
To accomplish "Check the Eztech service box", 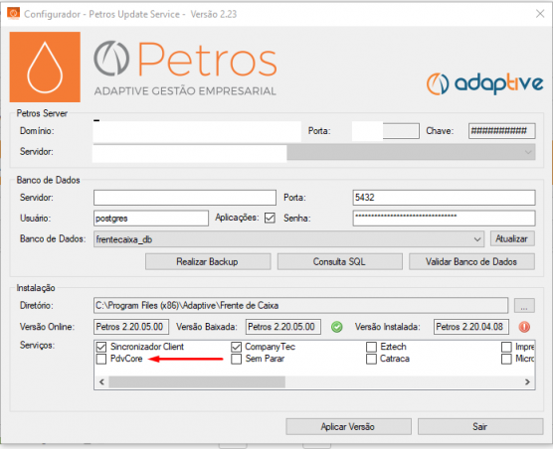I will (x=371, y=347).
